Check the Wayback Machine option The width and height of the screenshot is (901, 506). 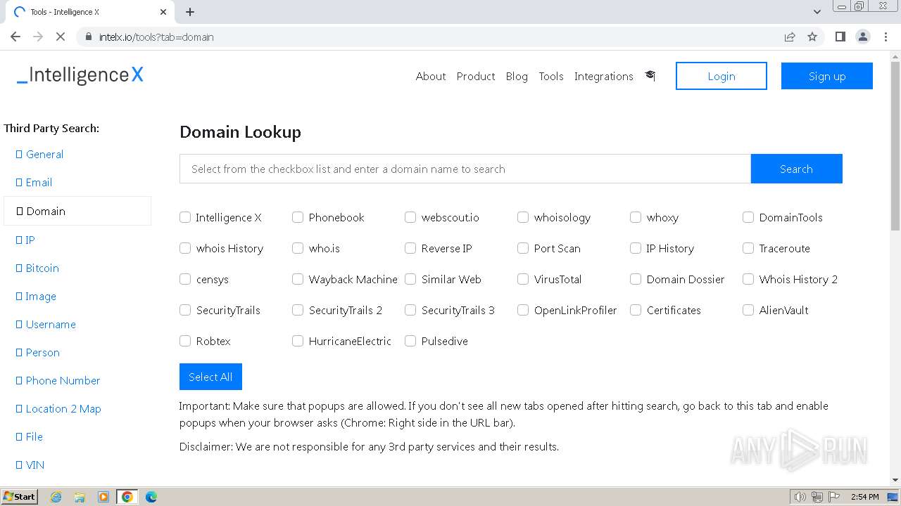[x=298, y=279]
